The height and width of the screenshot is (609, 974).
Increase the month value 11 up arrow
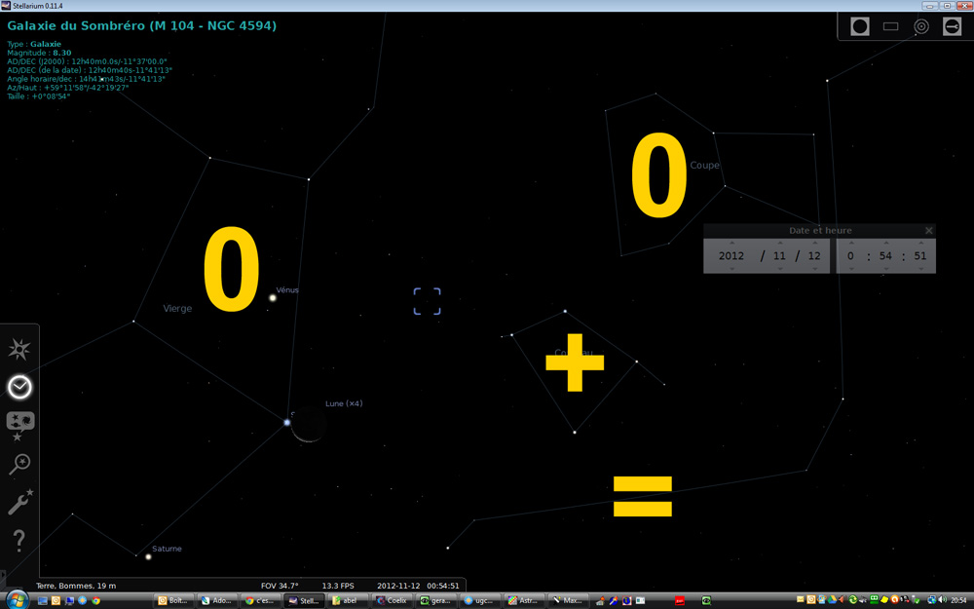780,243
